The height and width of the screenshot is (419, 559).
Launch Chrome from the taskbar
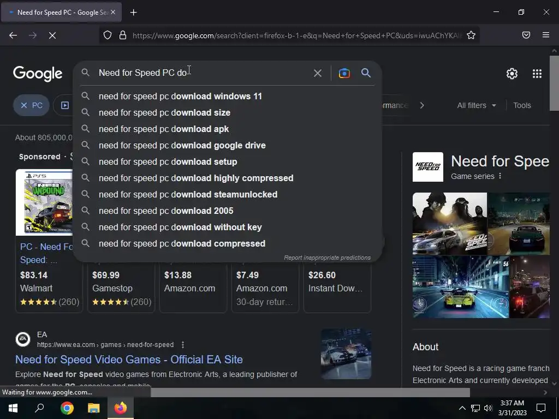coord(67,408)
